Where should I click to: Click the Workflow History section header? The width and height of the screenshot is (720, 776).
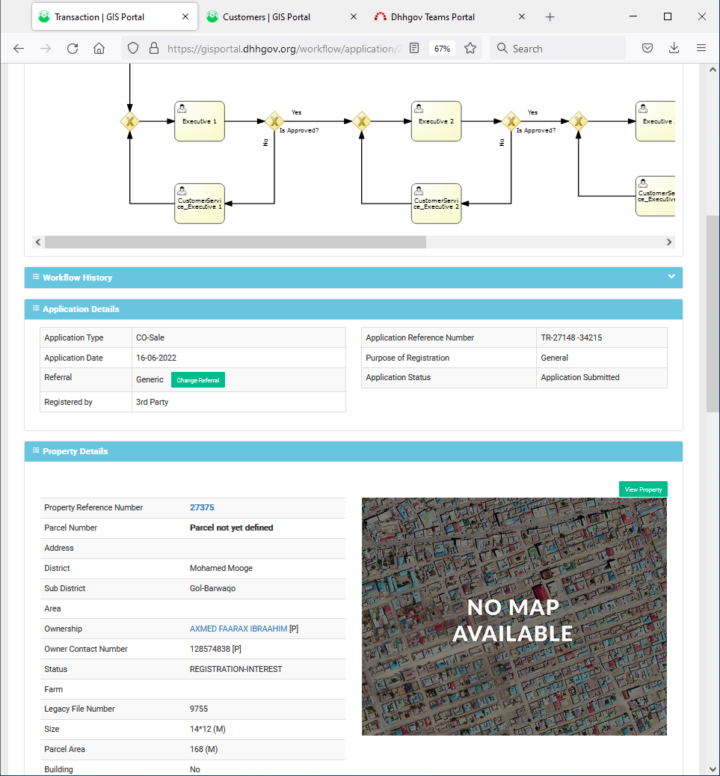click(354, 278)
